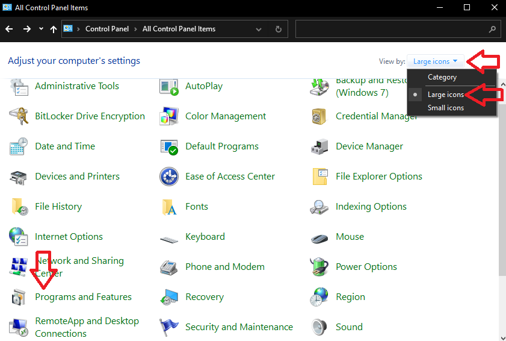Expand the address bar history dropdown
The image size is (506, 341).
[259, 29]
